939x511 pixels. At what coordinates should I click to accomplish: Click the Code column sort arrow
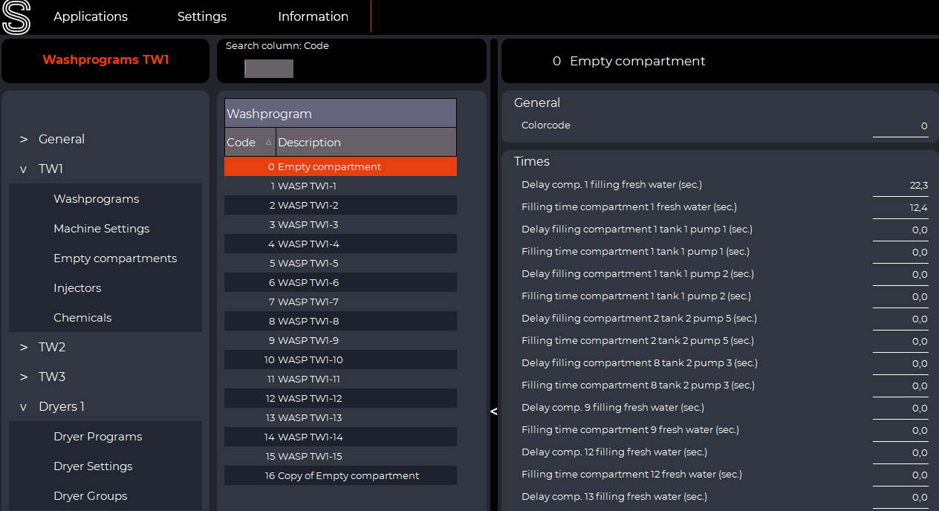(268, 143)
